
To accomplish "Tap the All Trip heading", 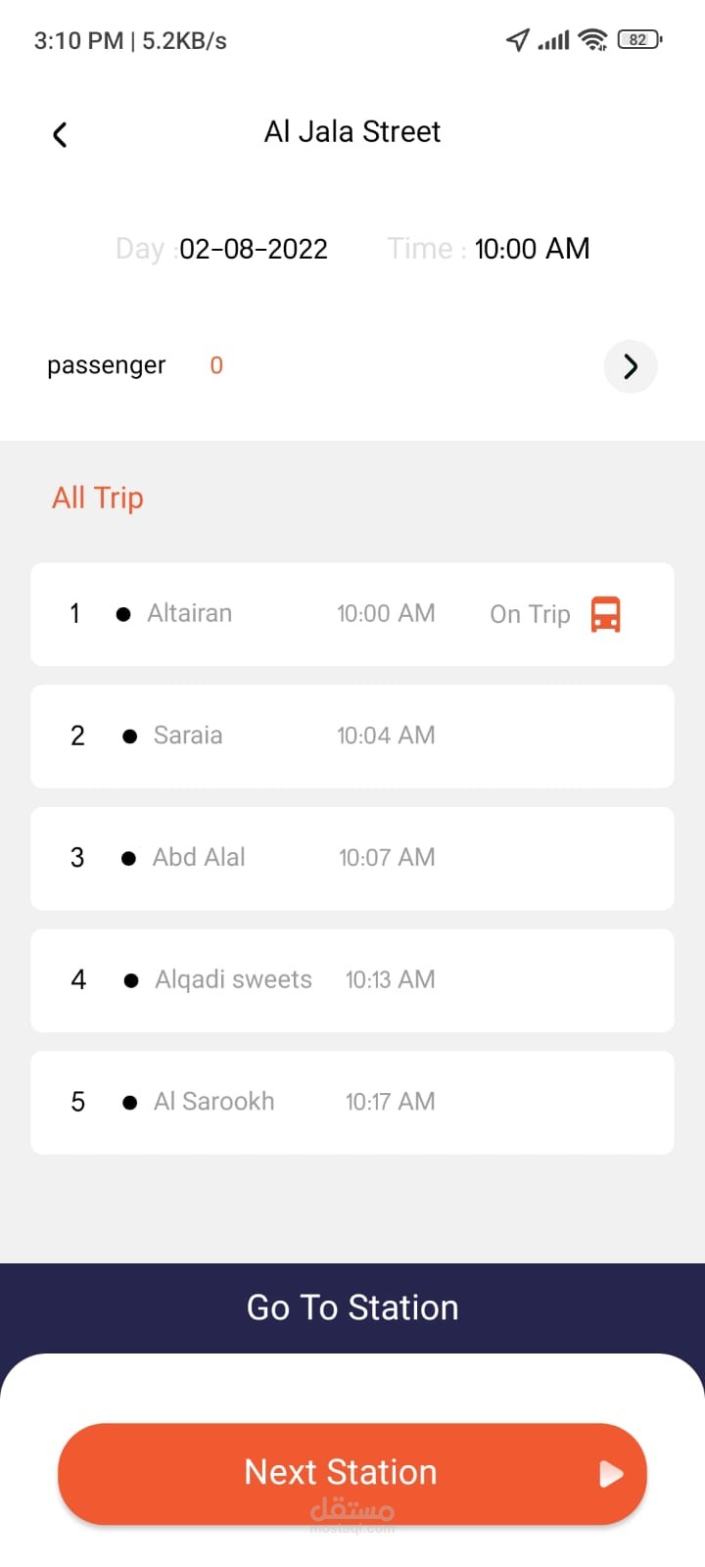I will (98, 498).
